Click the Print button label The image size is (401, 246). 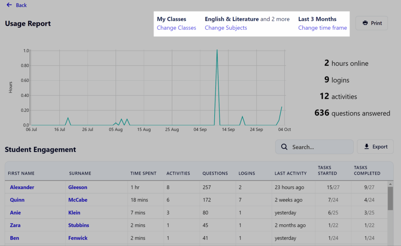coord(376,23)
